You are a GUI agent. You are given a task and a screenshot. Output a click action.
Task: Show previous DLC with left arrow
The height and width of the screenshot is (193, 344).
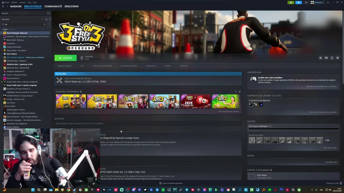click(x=232, y=92)
